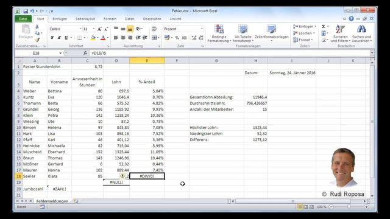
Task: Open the Calibri font name dropdown
Action: [x=80, y=29]
